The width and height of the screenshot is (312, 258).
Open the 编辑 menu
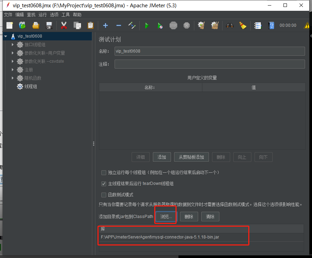pyautogui.click(x=19, y=15)
